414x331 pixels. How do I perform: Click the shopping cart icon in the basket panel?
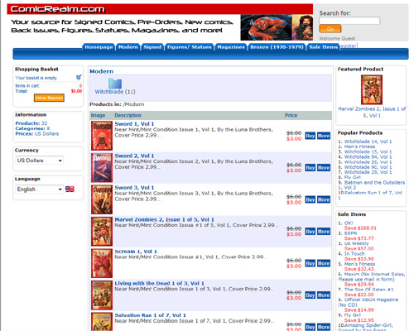point(79,77)
